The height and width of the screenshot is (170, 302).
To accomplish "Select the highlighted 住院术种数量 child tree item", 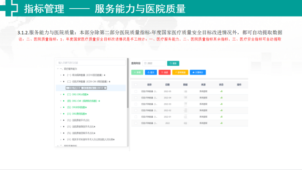I will [x=86, y=88].
